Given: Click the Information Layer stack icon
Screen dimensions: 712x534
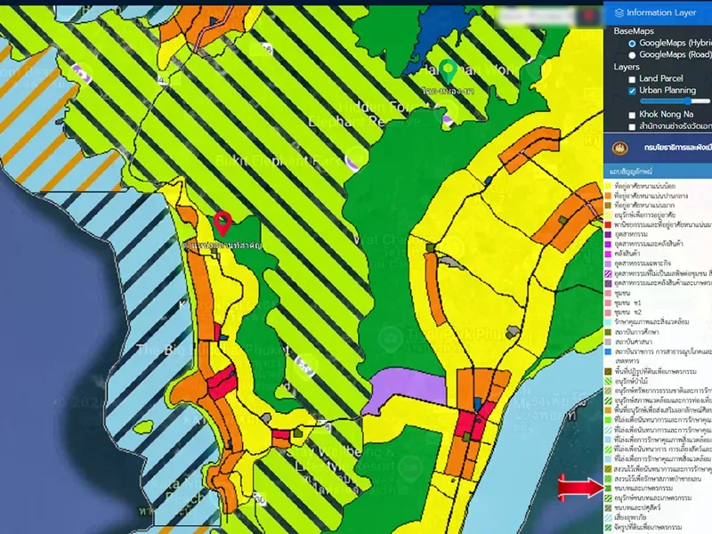Looking at the screenshot, I should tap(618, 12).
